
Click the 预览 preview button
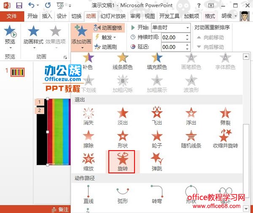[10, 35]
